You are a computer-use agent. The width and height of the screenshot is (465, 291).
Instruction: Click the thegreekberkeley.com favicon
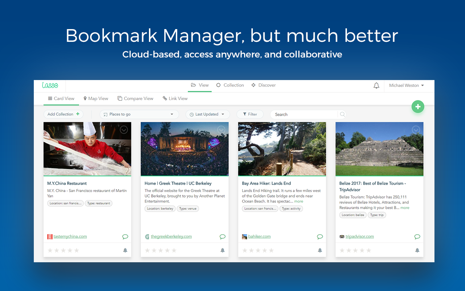coord(147,236)
